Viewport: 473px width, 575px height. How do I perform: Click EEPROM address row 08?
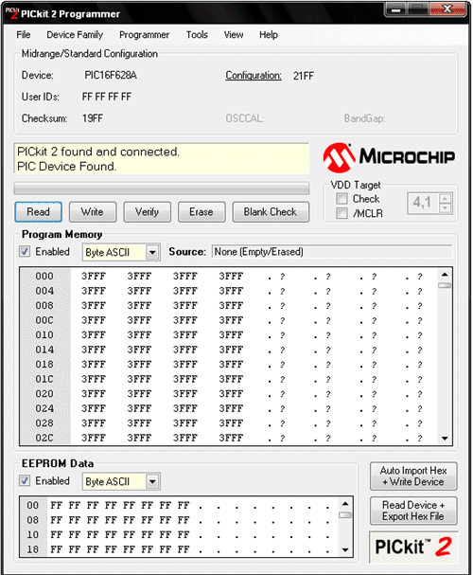tap(32, 520)
